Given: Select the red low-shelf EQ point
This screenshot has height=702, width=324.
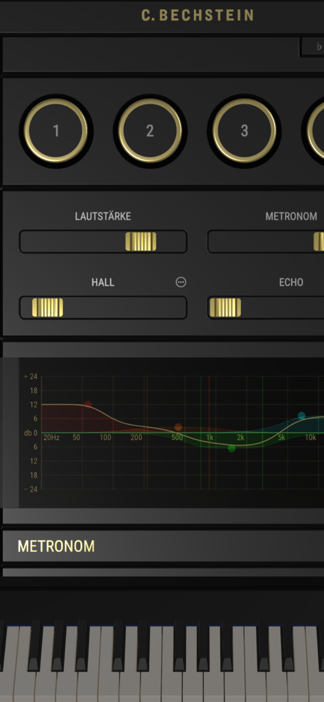Looking at the screenshot, I should coord(88,404).
